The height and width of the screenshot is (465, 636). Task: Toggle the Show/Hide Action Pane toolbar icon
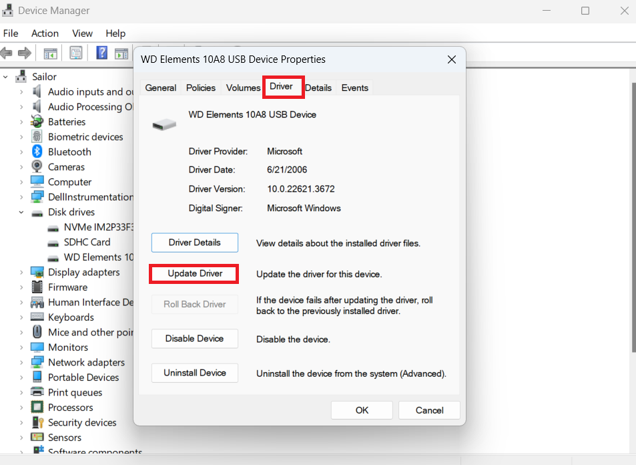[121, 53]
